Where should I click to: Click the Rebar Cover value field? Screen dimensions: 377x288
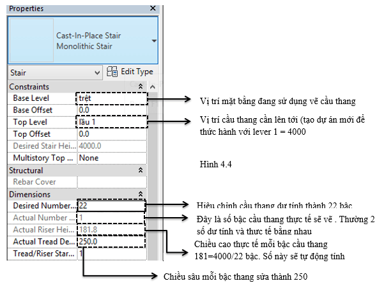pos(112,182)
